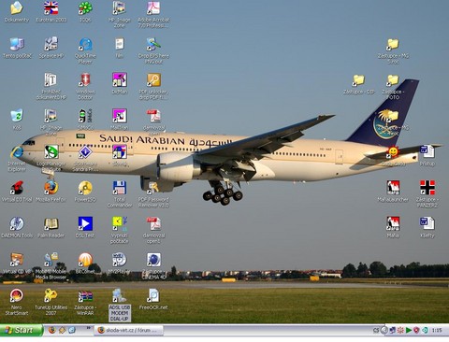Open Palm Reader book icon

[51, 223]
